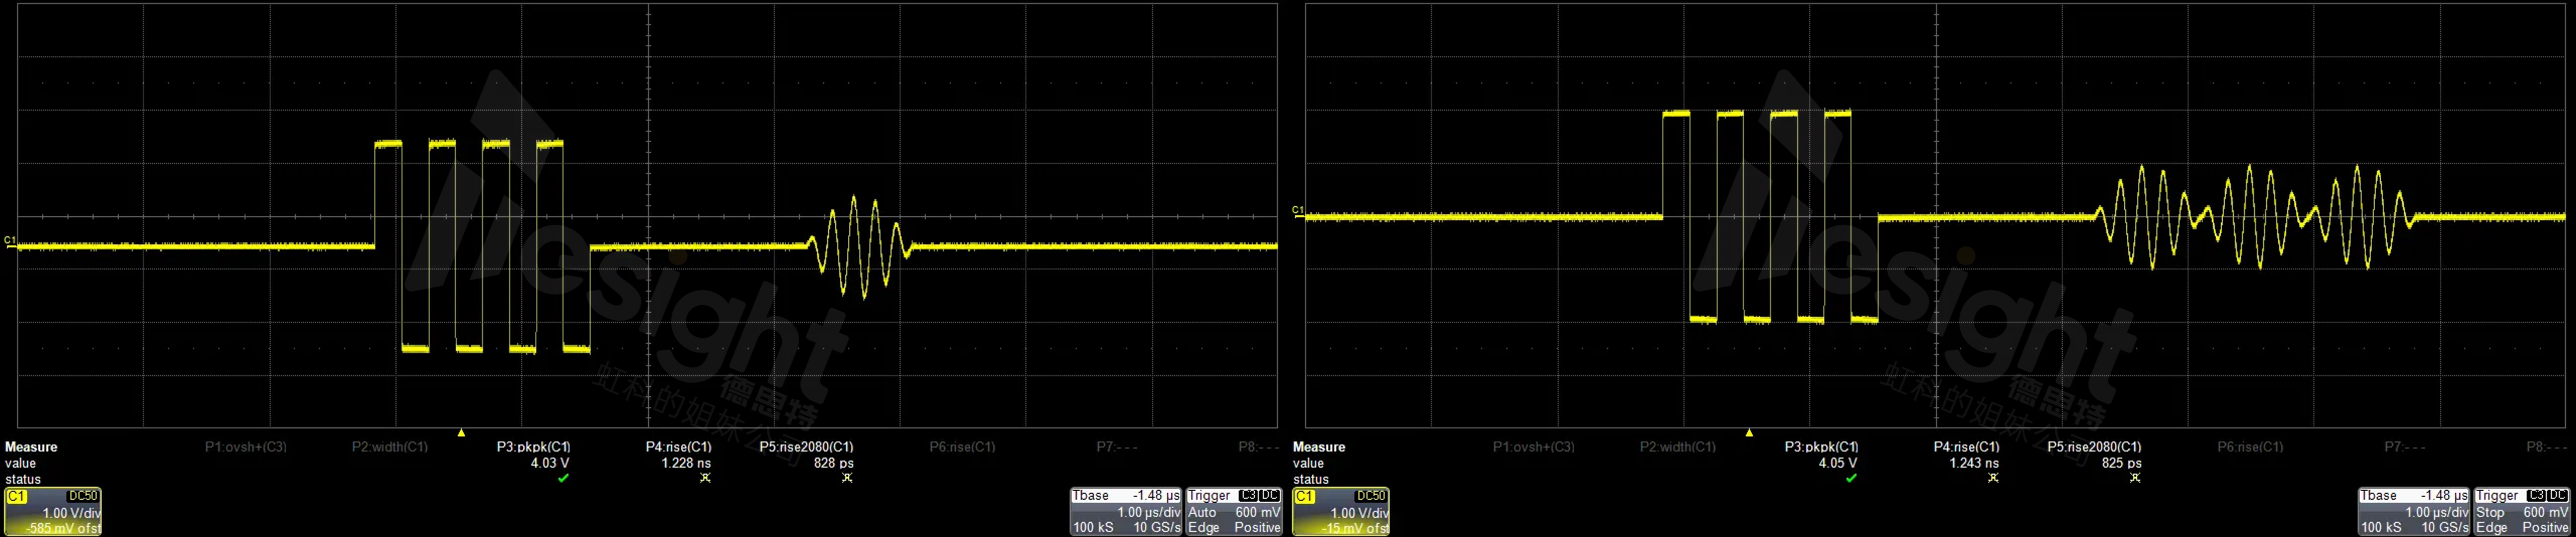Click the 1.228 ns rise time value

tap(686, 463)
